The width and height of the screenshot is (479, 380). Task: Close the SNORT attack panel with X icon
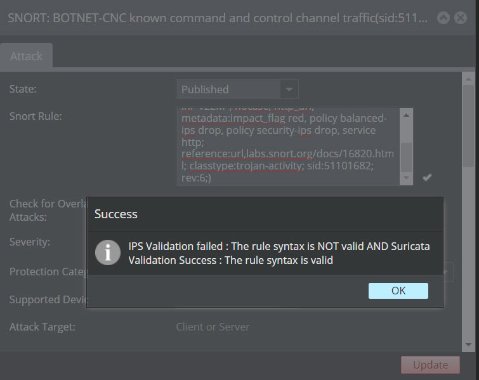pos(461,18)
